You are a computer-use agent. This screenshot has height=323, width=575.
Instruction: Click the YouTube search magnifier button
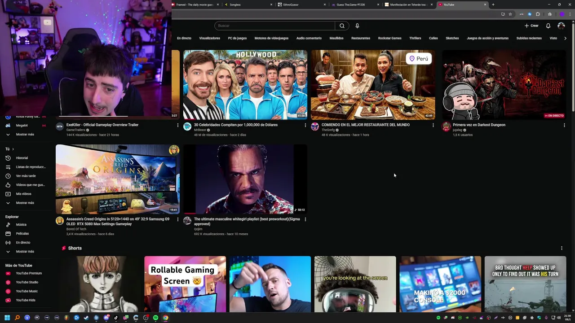click(x=342, y=26)
